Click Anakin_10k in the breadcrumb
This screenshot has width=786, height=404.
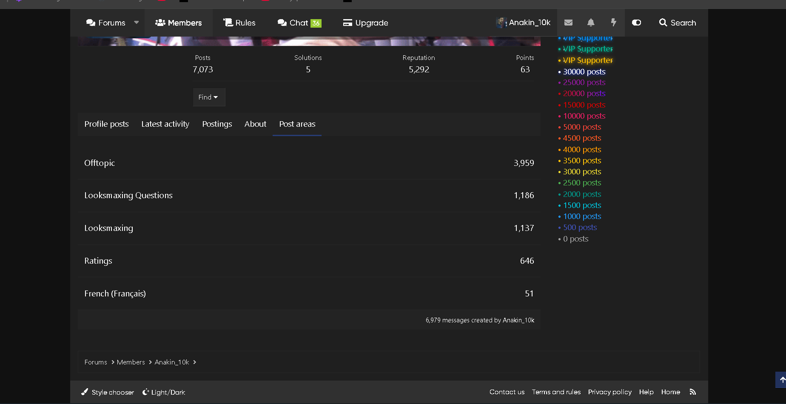click(172, 362)
